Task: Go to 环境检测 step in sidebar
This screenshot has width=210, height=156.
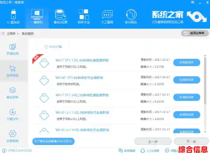Action: 12,49
